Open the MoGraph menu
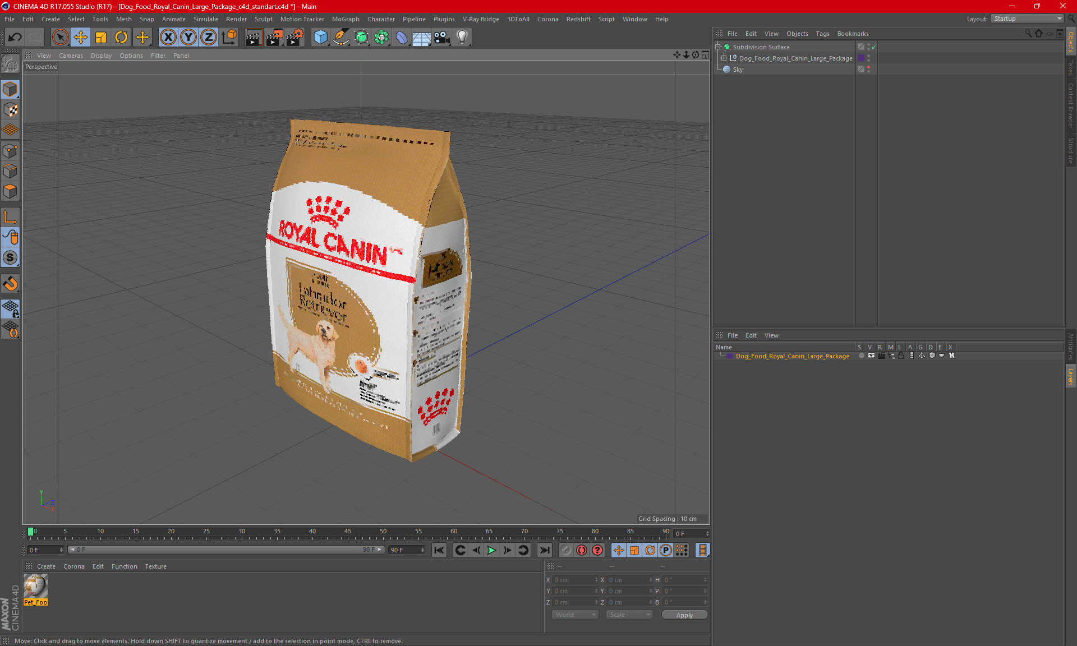Image resolution: width=1077 pixels, height=646 pixels. [x=346, y=19]
